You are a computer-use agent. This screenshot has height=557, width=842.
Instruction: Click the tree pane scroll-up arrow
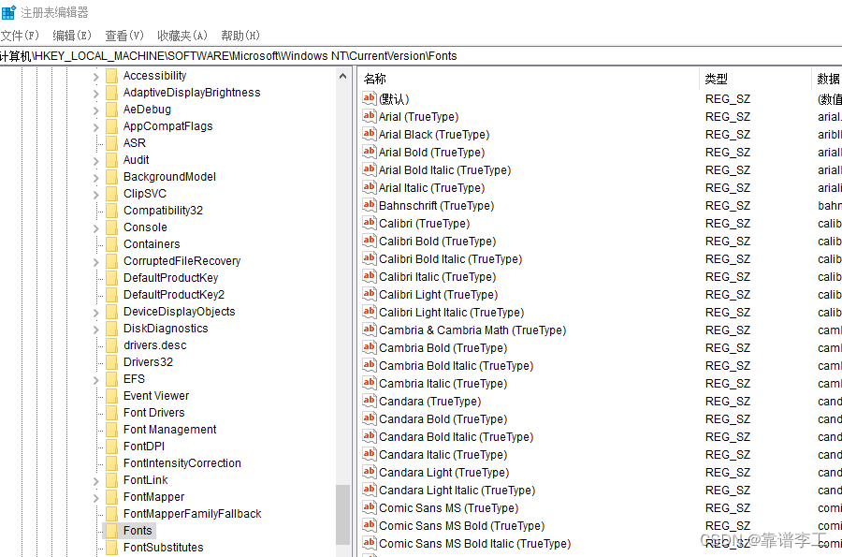point(343,76)
